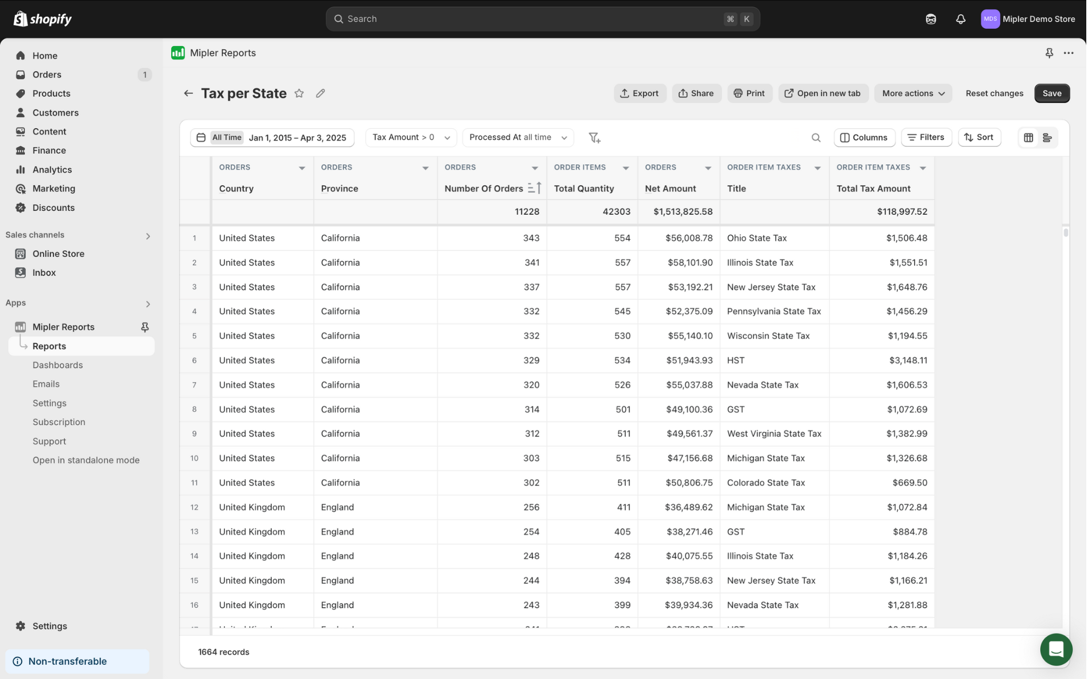Image resolution: width=1089 pixels, height=679 pixels.
Task: Click the pencil icon to rename the report
Action: pos(321,93)
